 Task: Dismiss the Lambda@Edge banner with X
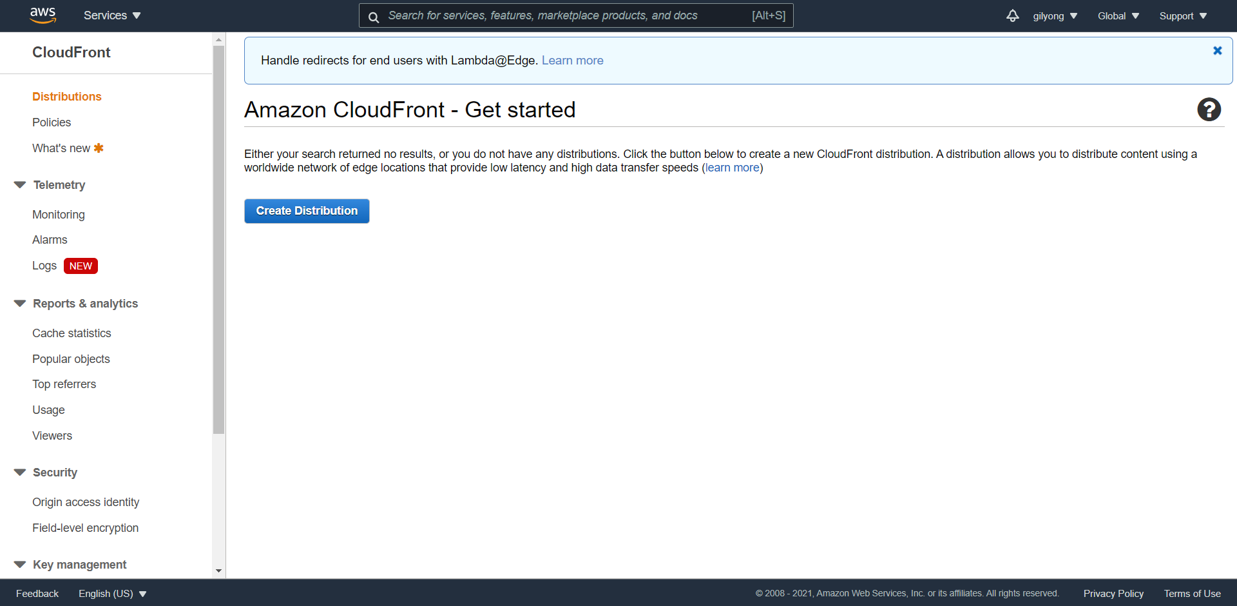pos(1217,50)
